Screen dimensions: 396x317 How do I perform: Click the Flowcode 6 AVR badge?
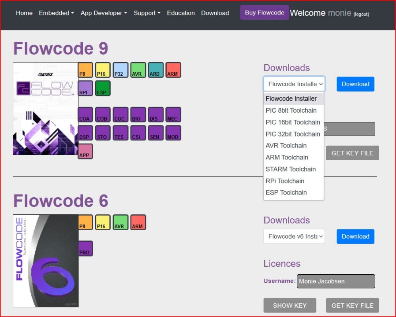[x=120, y=222]
